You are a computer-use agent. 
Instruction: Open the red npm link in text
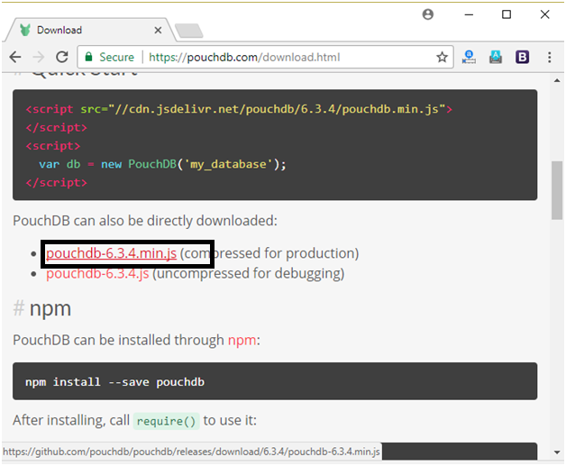242,341
